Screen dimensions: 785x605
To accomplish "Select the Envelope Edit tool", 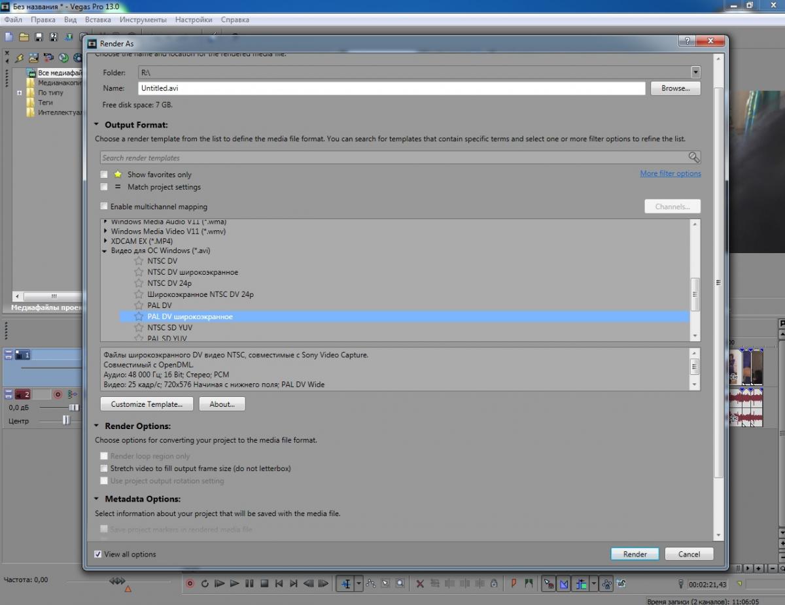I will 371,583.
